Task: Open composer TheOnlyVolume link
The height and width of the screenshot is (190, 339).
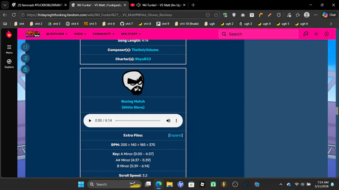Action: point(145,50)
